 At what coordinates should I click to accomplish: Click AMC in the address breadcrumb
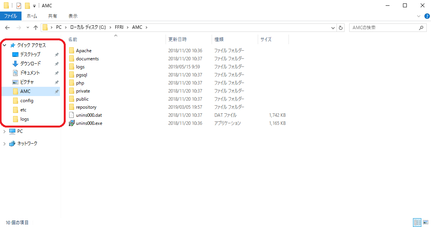point(137,27)
